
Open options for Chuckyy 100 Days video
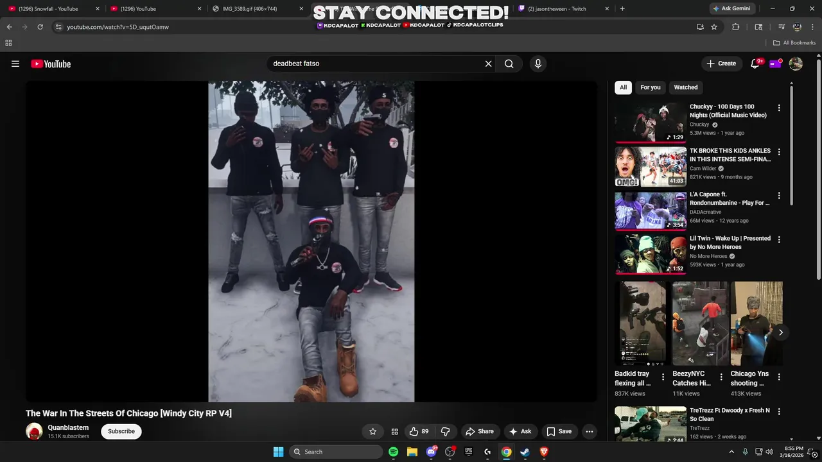tap(779, 108)
